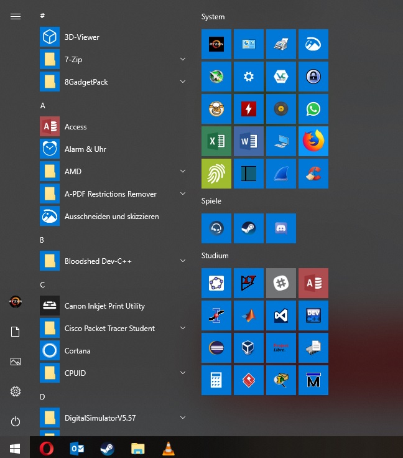
Task: Open the Dev-C++ tile
Action: [313, 315]
